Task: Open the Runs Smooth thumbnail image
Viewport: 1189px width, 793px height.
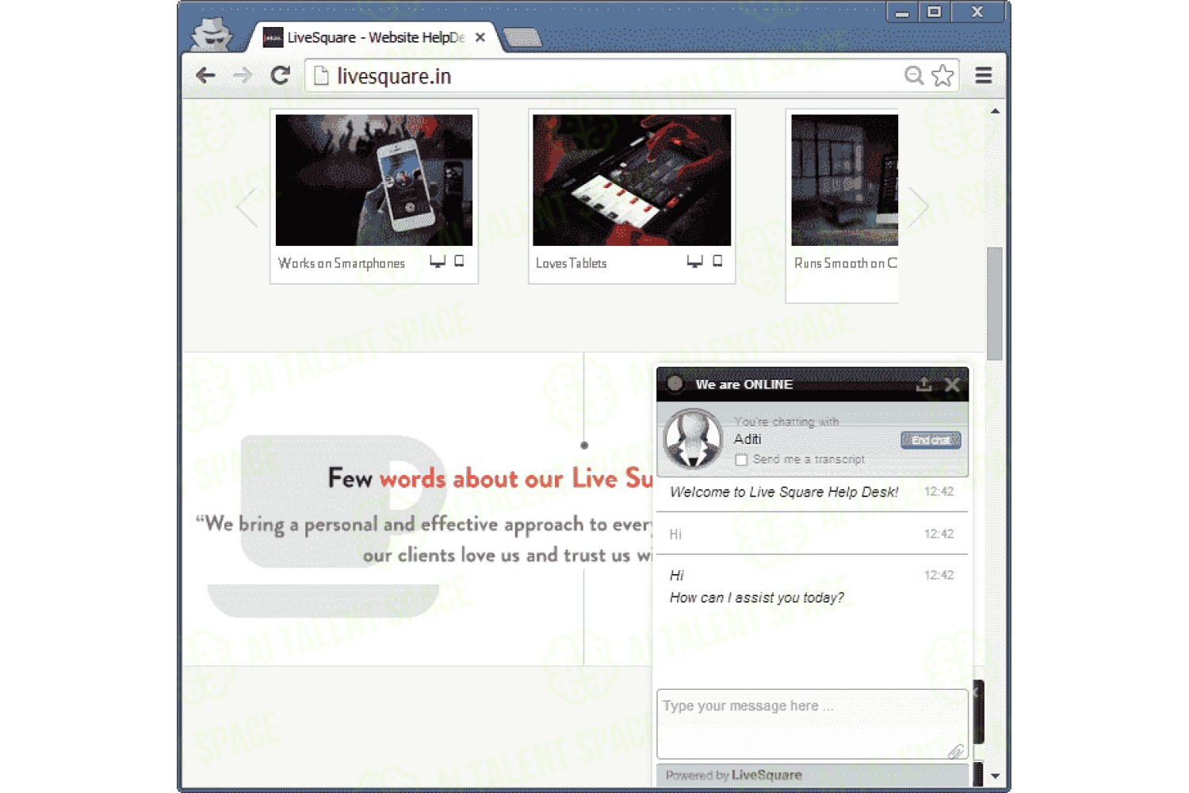Action: [845, 180]
